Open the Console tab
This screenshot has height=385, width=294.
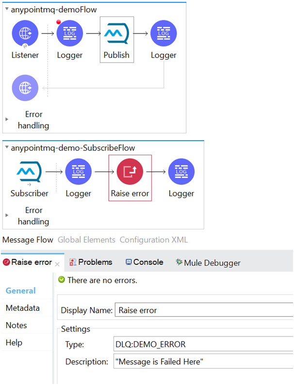144,262
